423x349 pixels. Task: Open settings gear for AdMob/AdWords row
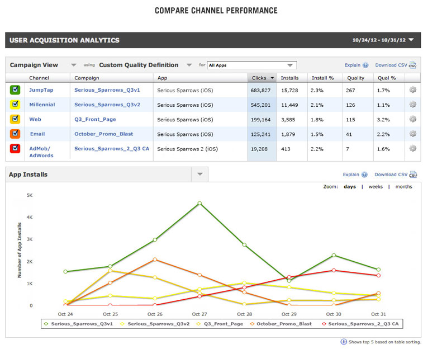coord(412,148)
